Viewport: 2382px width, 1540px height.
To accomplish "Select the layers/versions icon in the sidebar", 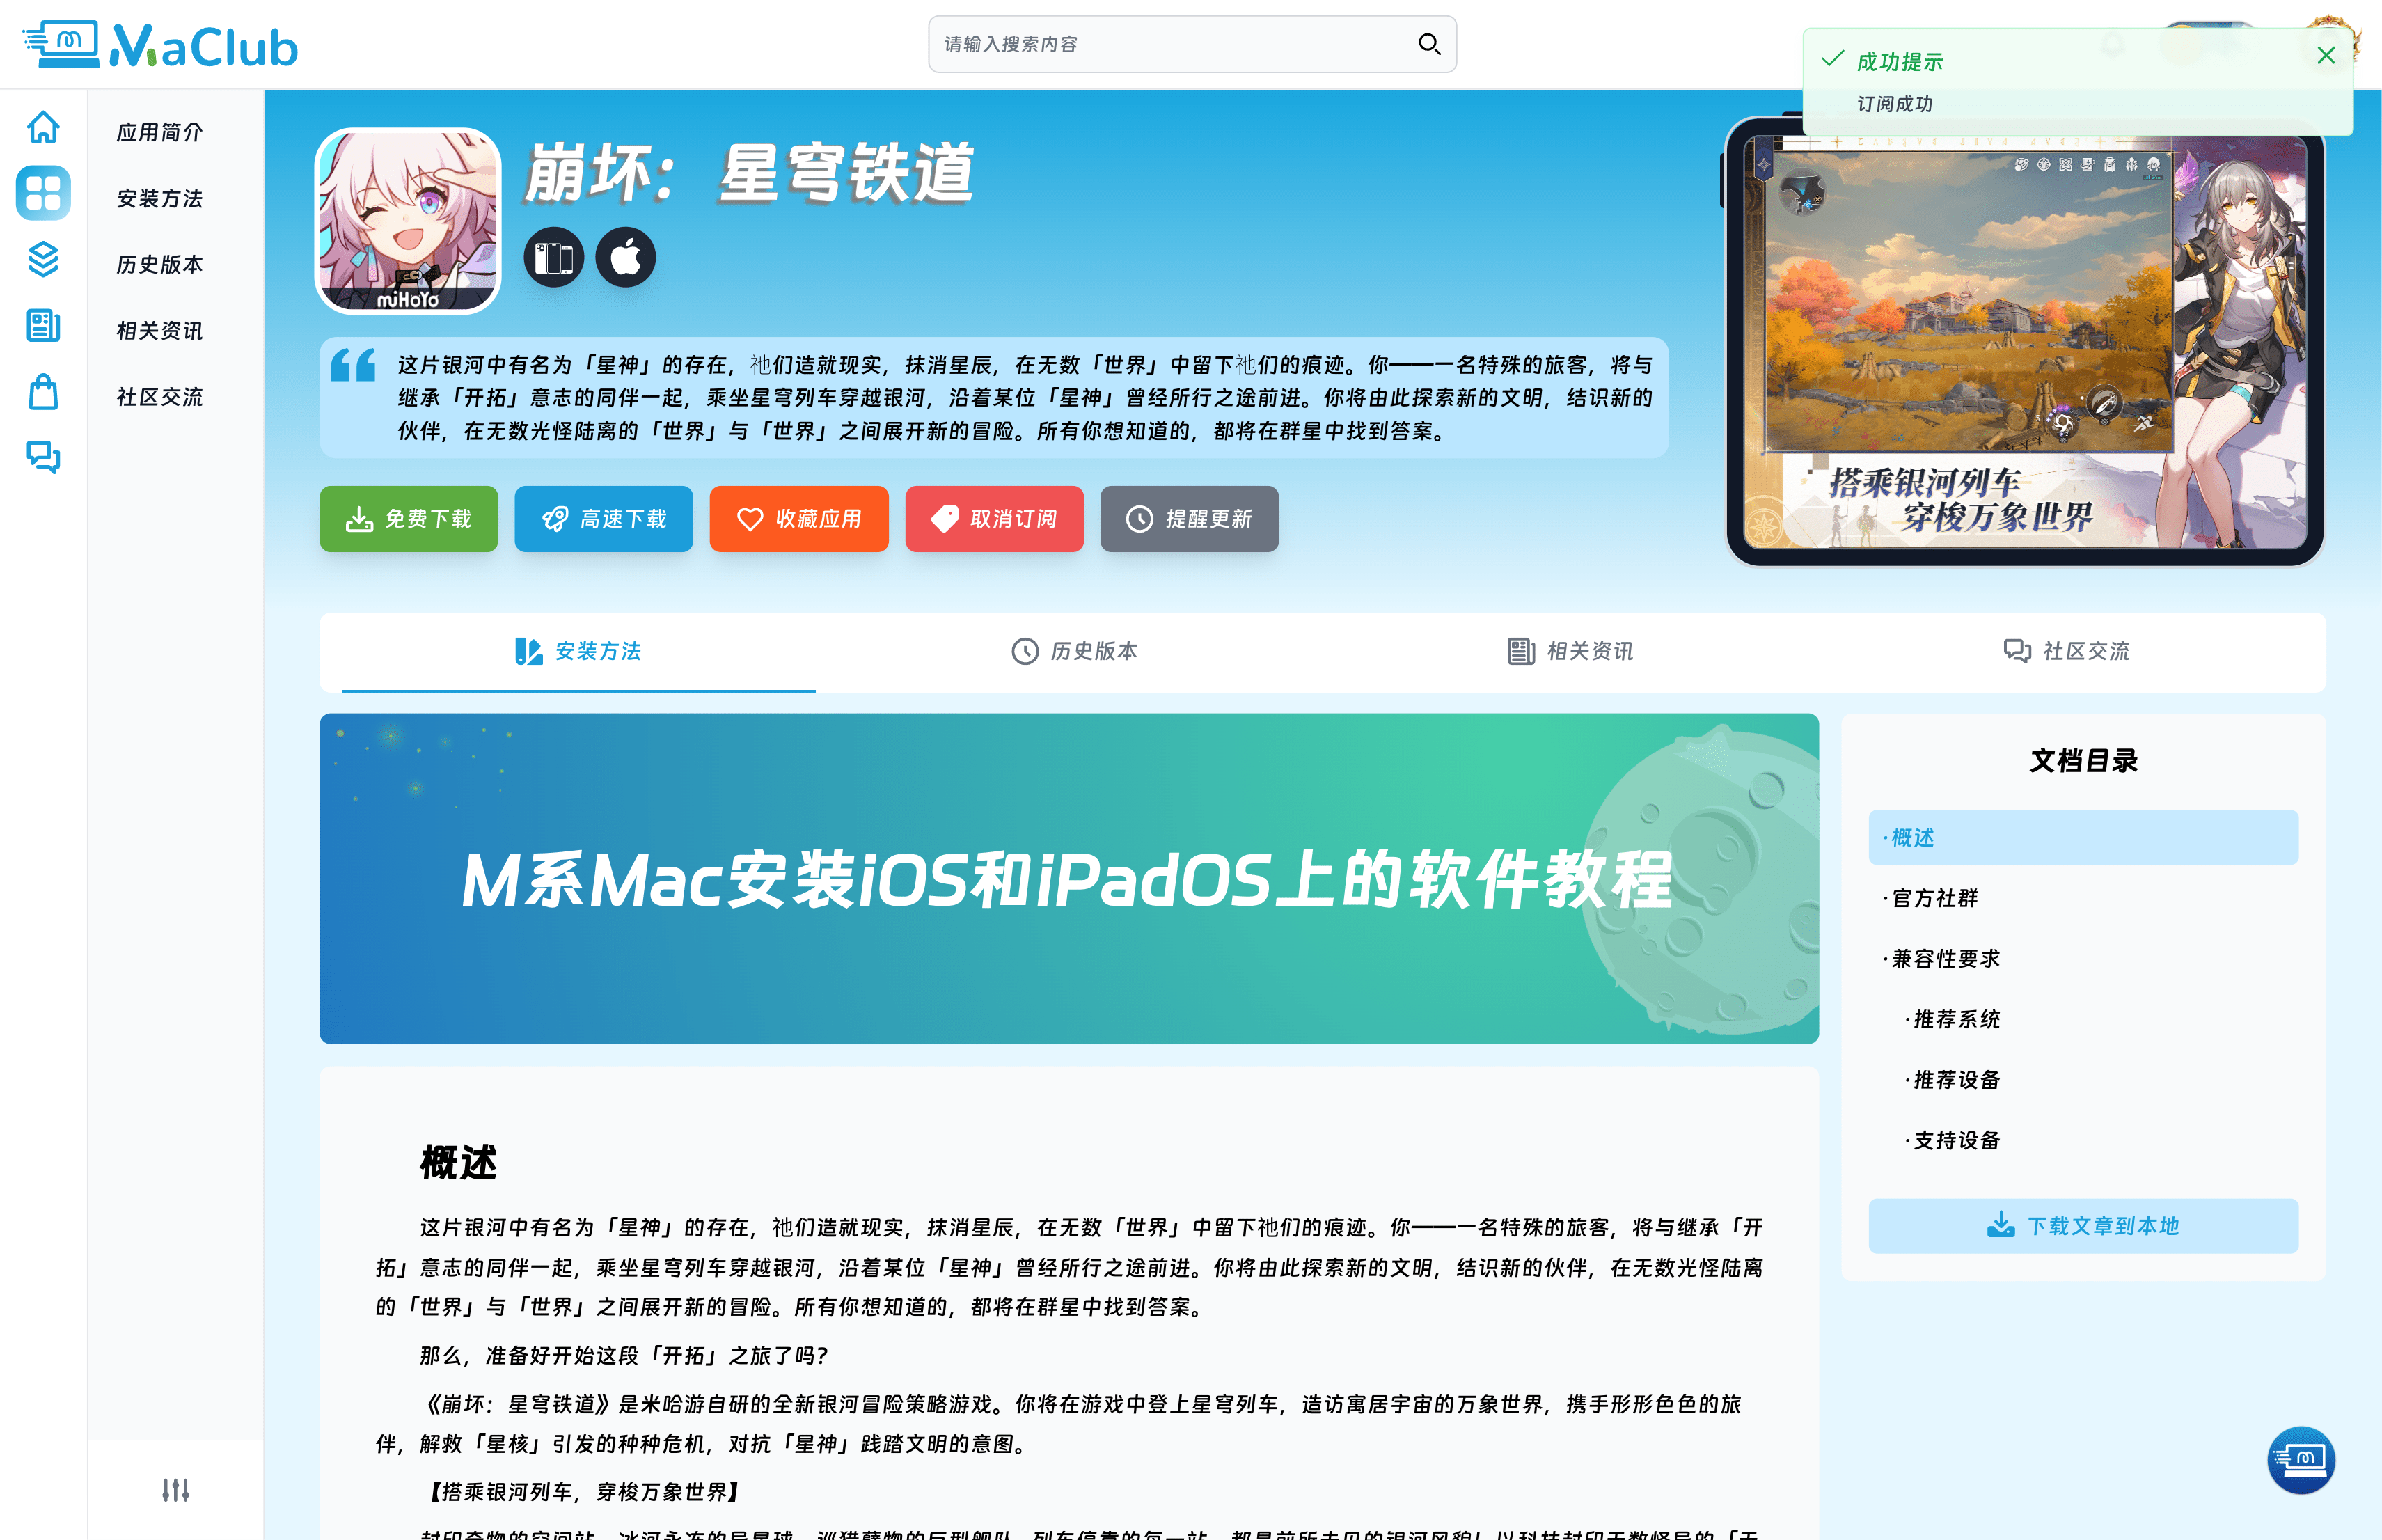I will [43, 260].
